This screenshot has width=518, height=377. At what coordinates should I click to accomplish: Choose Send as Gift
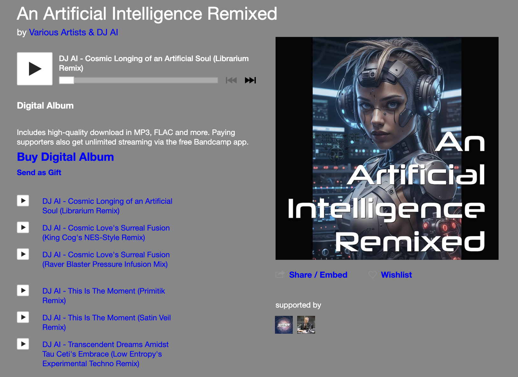click(x=39, y=173)
